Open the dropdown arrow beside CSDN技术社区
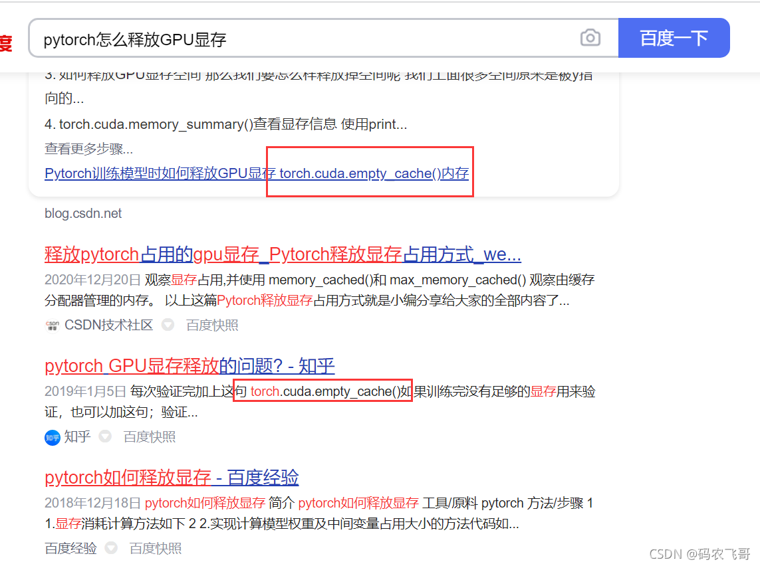 click(x=168, y=324)
